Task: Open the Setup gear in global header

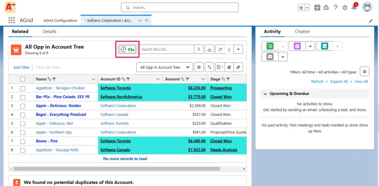Action: point(344,7)
